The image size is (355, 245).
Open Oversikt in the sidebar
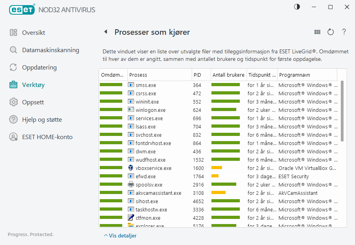(x=34, y=32)
